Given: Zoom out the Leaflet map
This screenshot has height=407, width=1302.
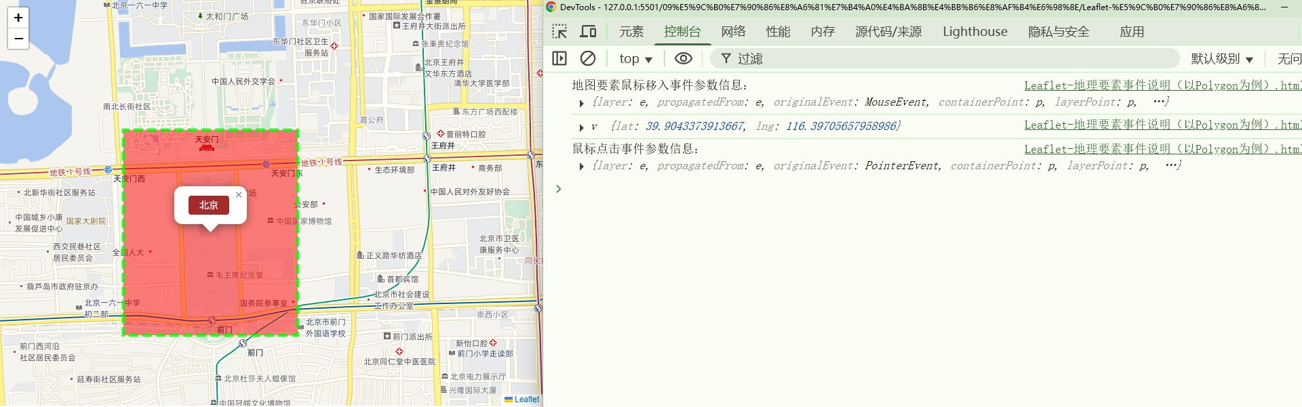Looking at the screenshot, I should (x=18, y=39).
